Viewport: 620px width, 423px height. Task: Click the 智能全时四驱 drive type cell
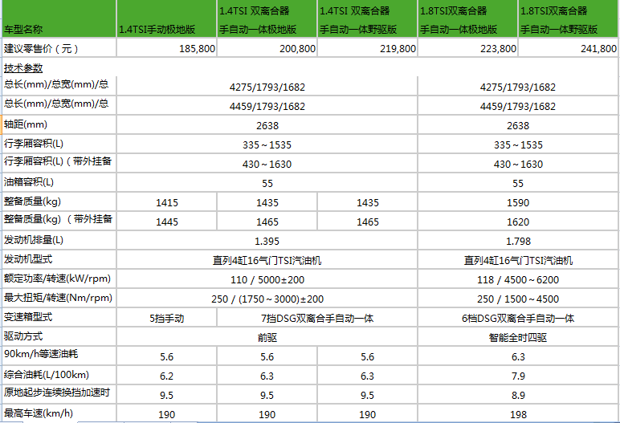(x=518, y=337)
